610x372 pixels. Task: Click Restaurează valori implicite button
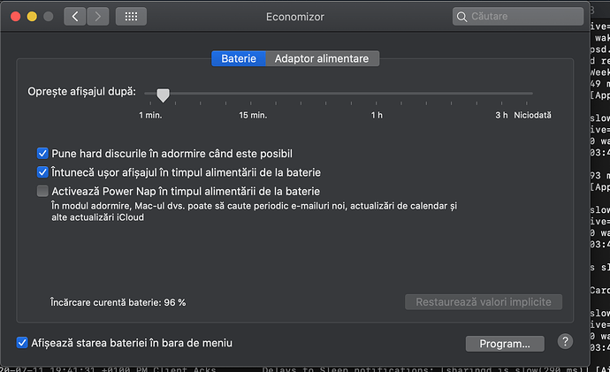click(484, 302)
